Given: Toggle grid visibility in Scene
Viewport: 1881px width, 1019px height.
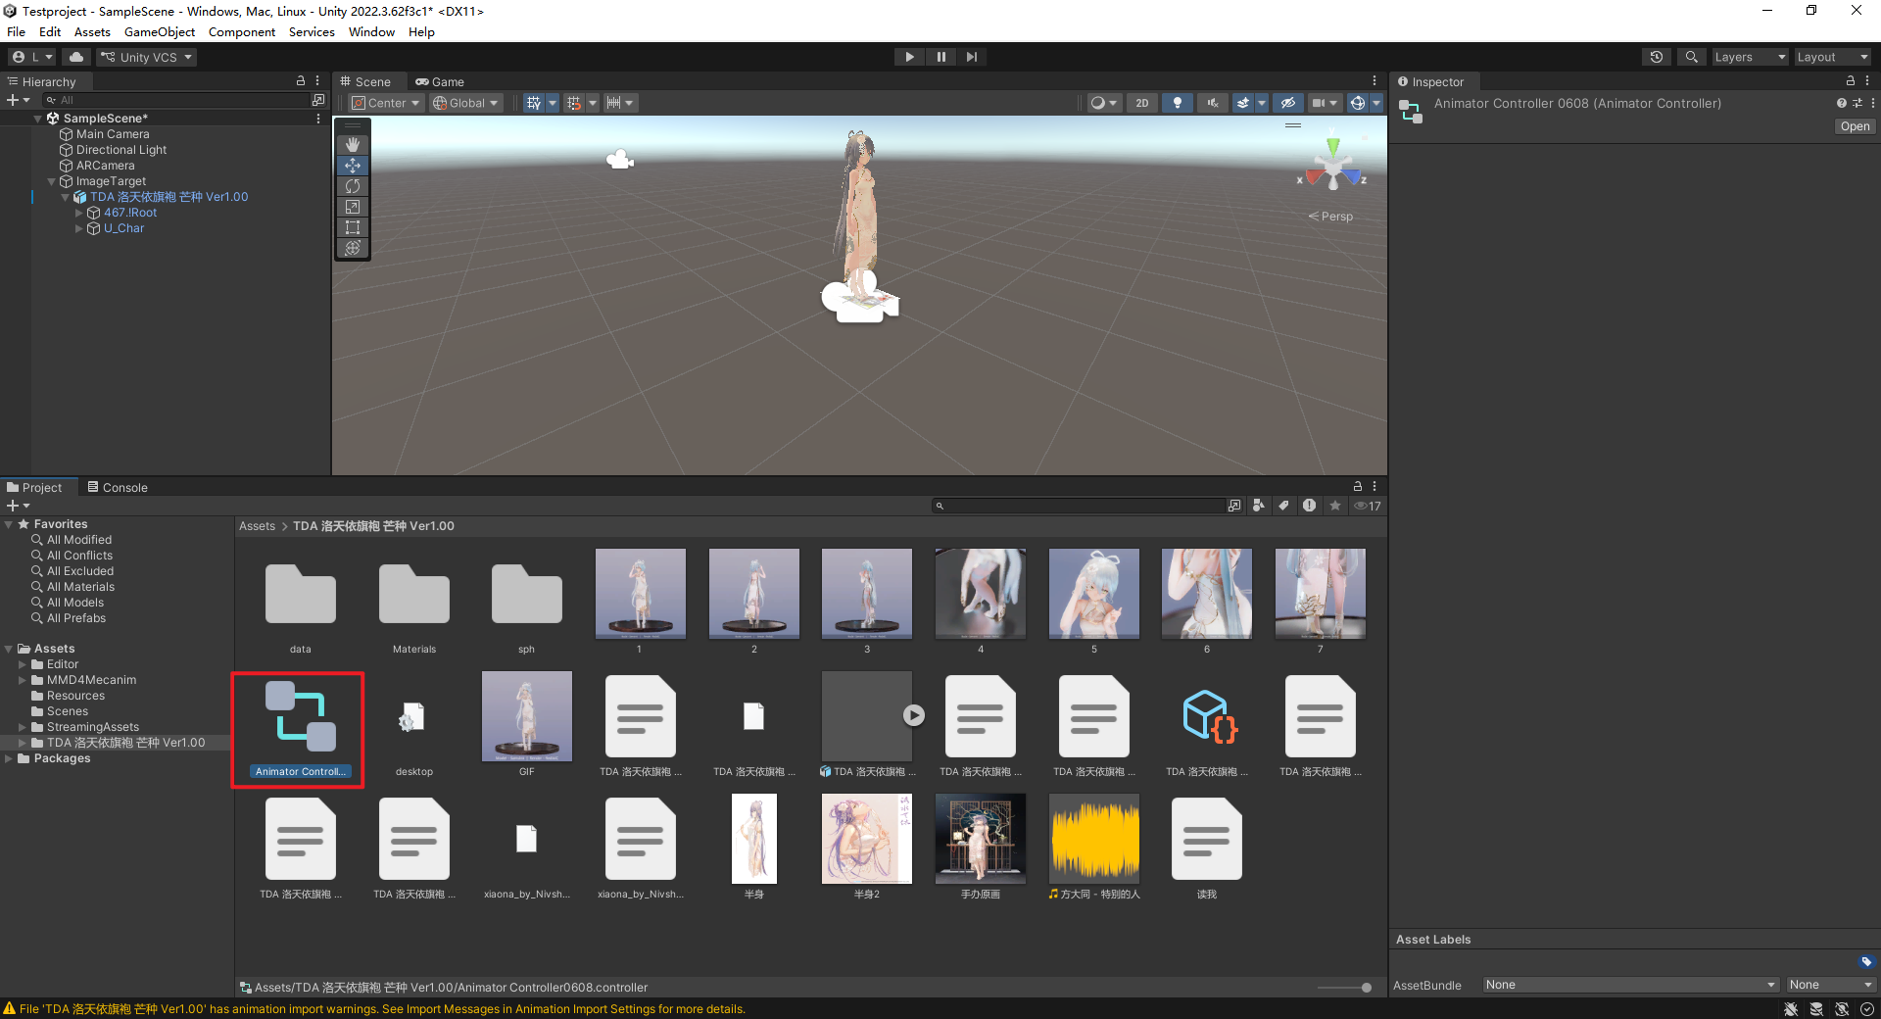Looking at the screenshot, I should (x=533, y=103).
